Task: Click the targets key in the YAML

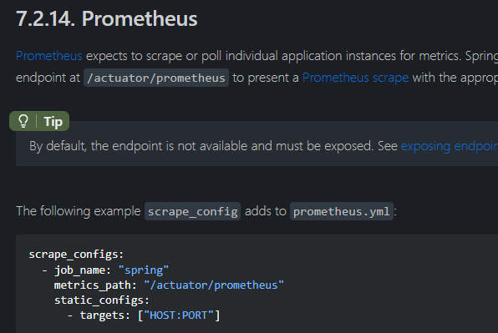Action: tap(102, 315)
